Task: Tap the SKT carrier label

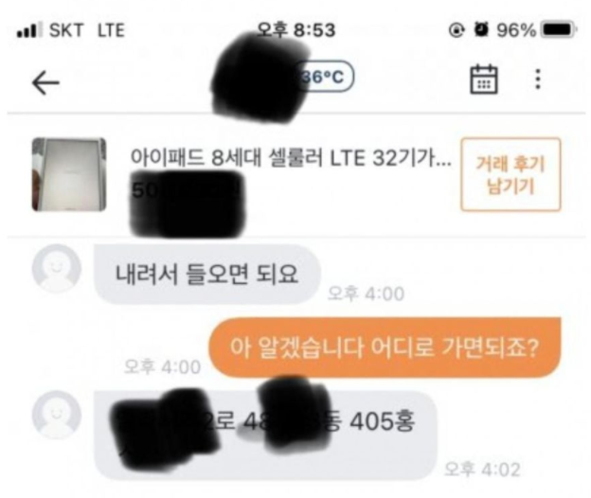Action: [x=66, y=30]
